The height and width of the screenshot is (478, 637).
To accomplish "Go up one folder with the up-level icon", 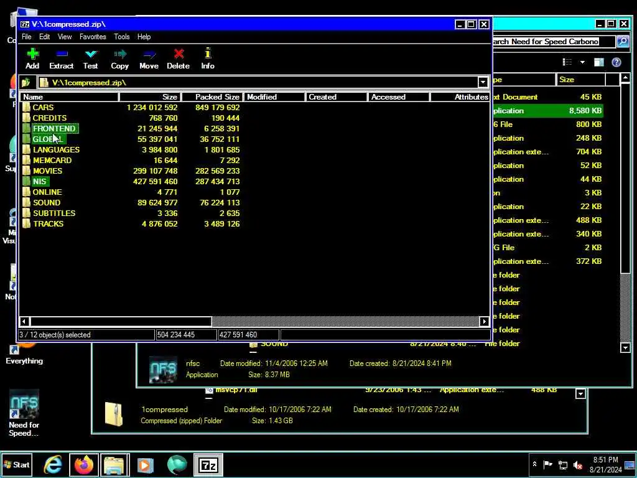I will click(x=26, y=83).
